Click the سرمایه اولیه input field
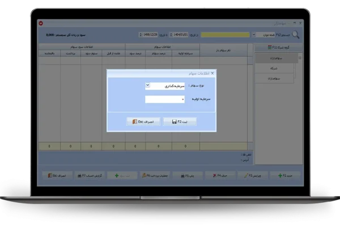 coord(165,99)
